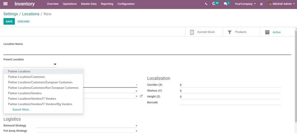Expand the Parent Location dropdown arrow
The height and width of the screenshot is (133, 297).
[55, 64]
